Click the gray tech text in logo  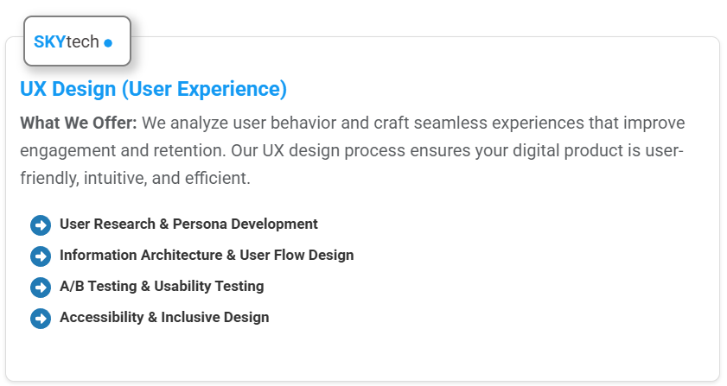tap(82, 41)
